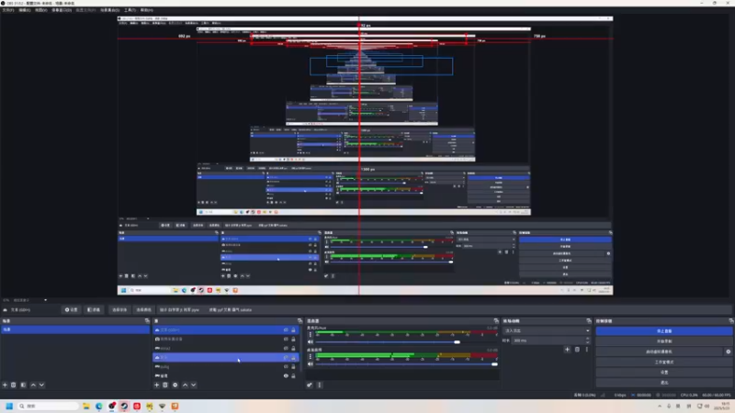
Task: Increase transition duration with up arrow
Action: point(588,339)
